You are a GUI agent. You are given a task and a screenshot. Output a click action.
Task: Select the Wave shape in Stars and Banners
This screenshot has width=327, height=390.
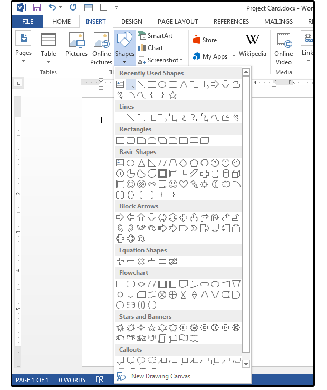184,338
